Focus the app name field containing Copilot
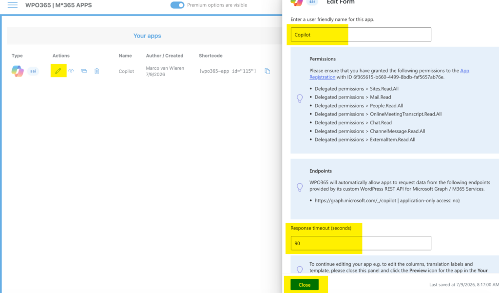Image resolution: width=499 pixels, height=293 pixels. [361, 35]
